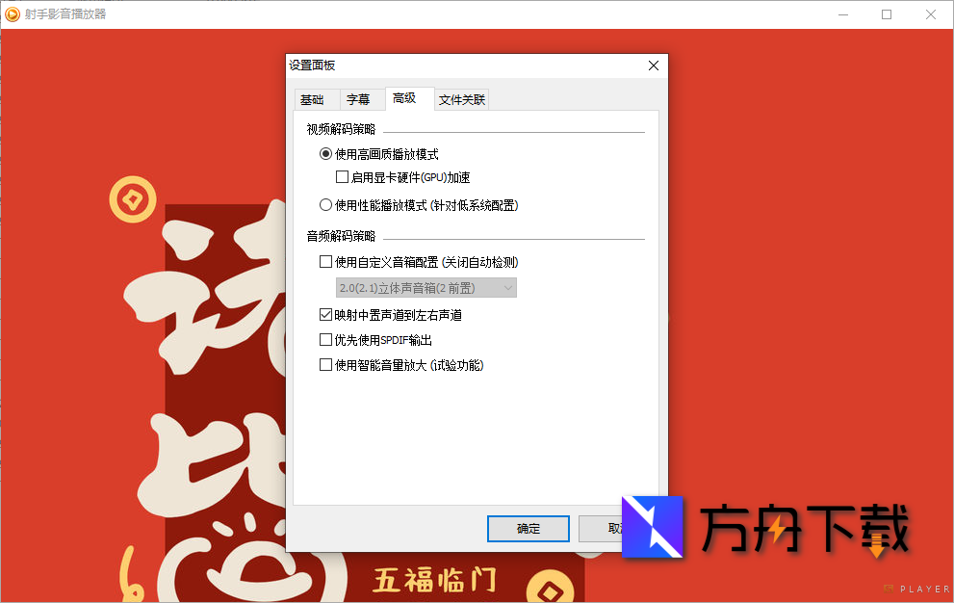Select 使用高画质播放模式 mode

(x=326, y=153)
